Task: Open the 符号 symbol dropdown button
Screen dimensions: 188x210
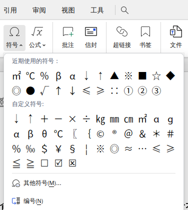Action: [14, 38]
